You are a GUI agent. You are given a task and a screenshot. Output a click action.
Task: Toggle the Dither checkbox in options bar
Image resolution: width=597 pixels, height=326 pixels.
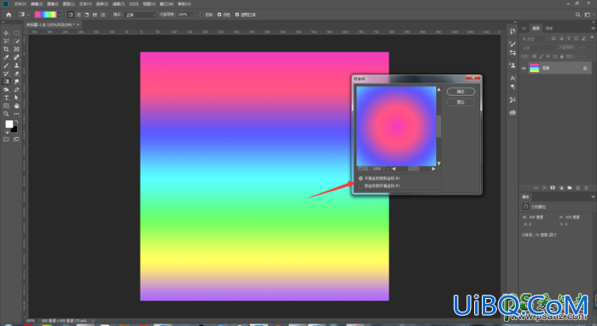point(219,14)
